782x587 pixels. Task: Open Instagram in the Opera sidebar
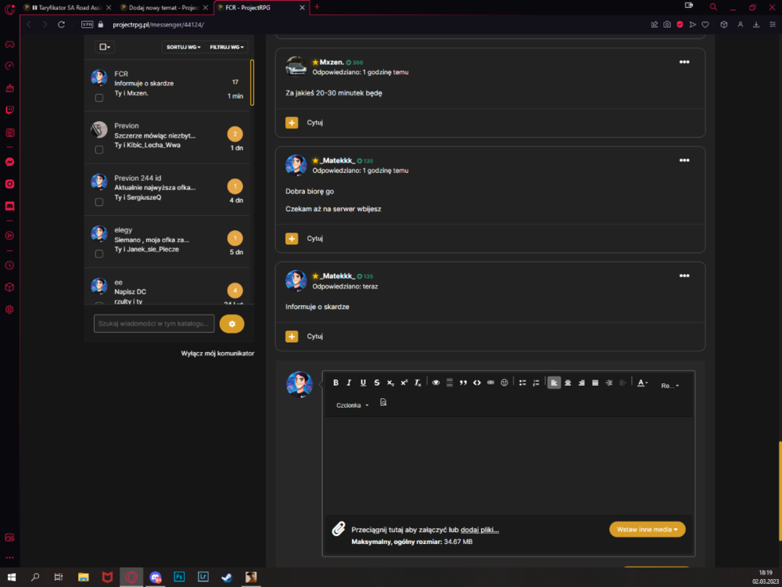[9, 184]
